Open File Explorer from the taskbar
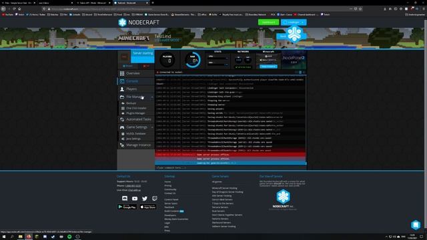Screen dimensions: 427x240 tap(21, 237)
